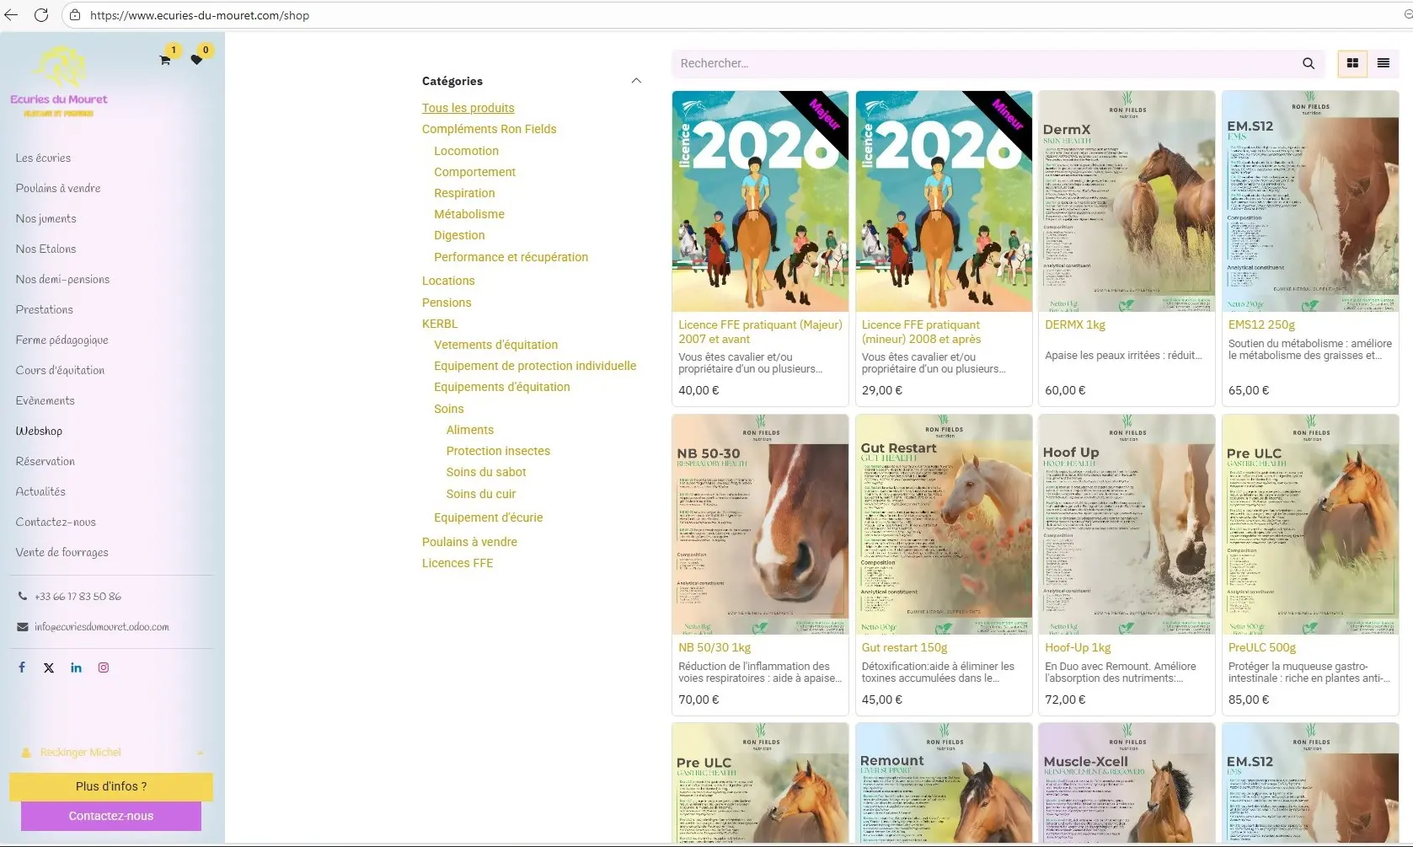Open the LinkedIn social icon

pos(76,667)
